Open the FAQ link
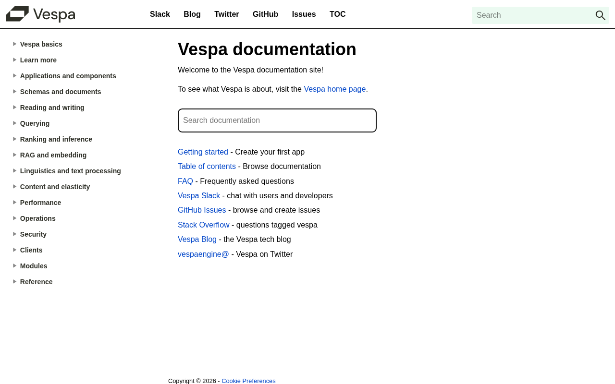This screenshot has width=615, height=384. [185, 181]
